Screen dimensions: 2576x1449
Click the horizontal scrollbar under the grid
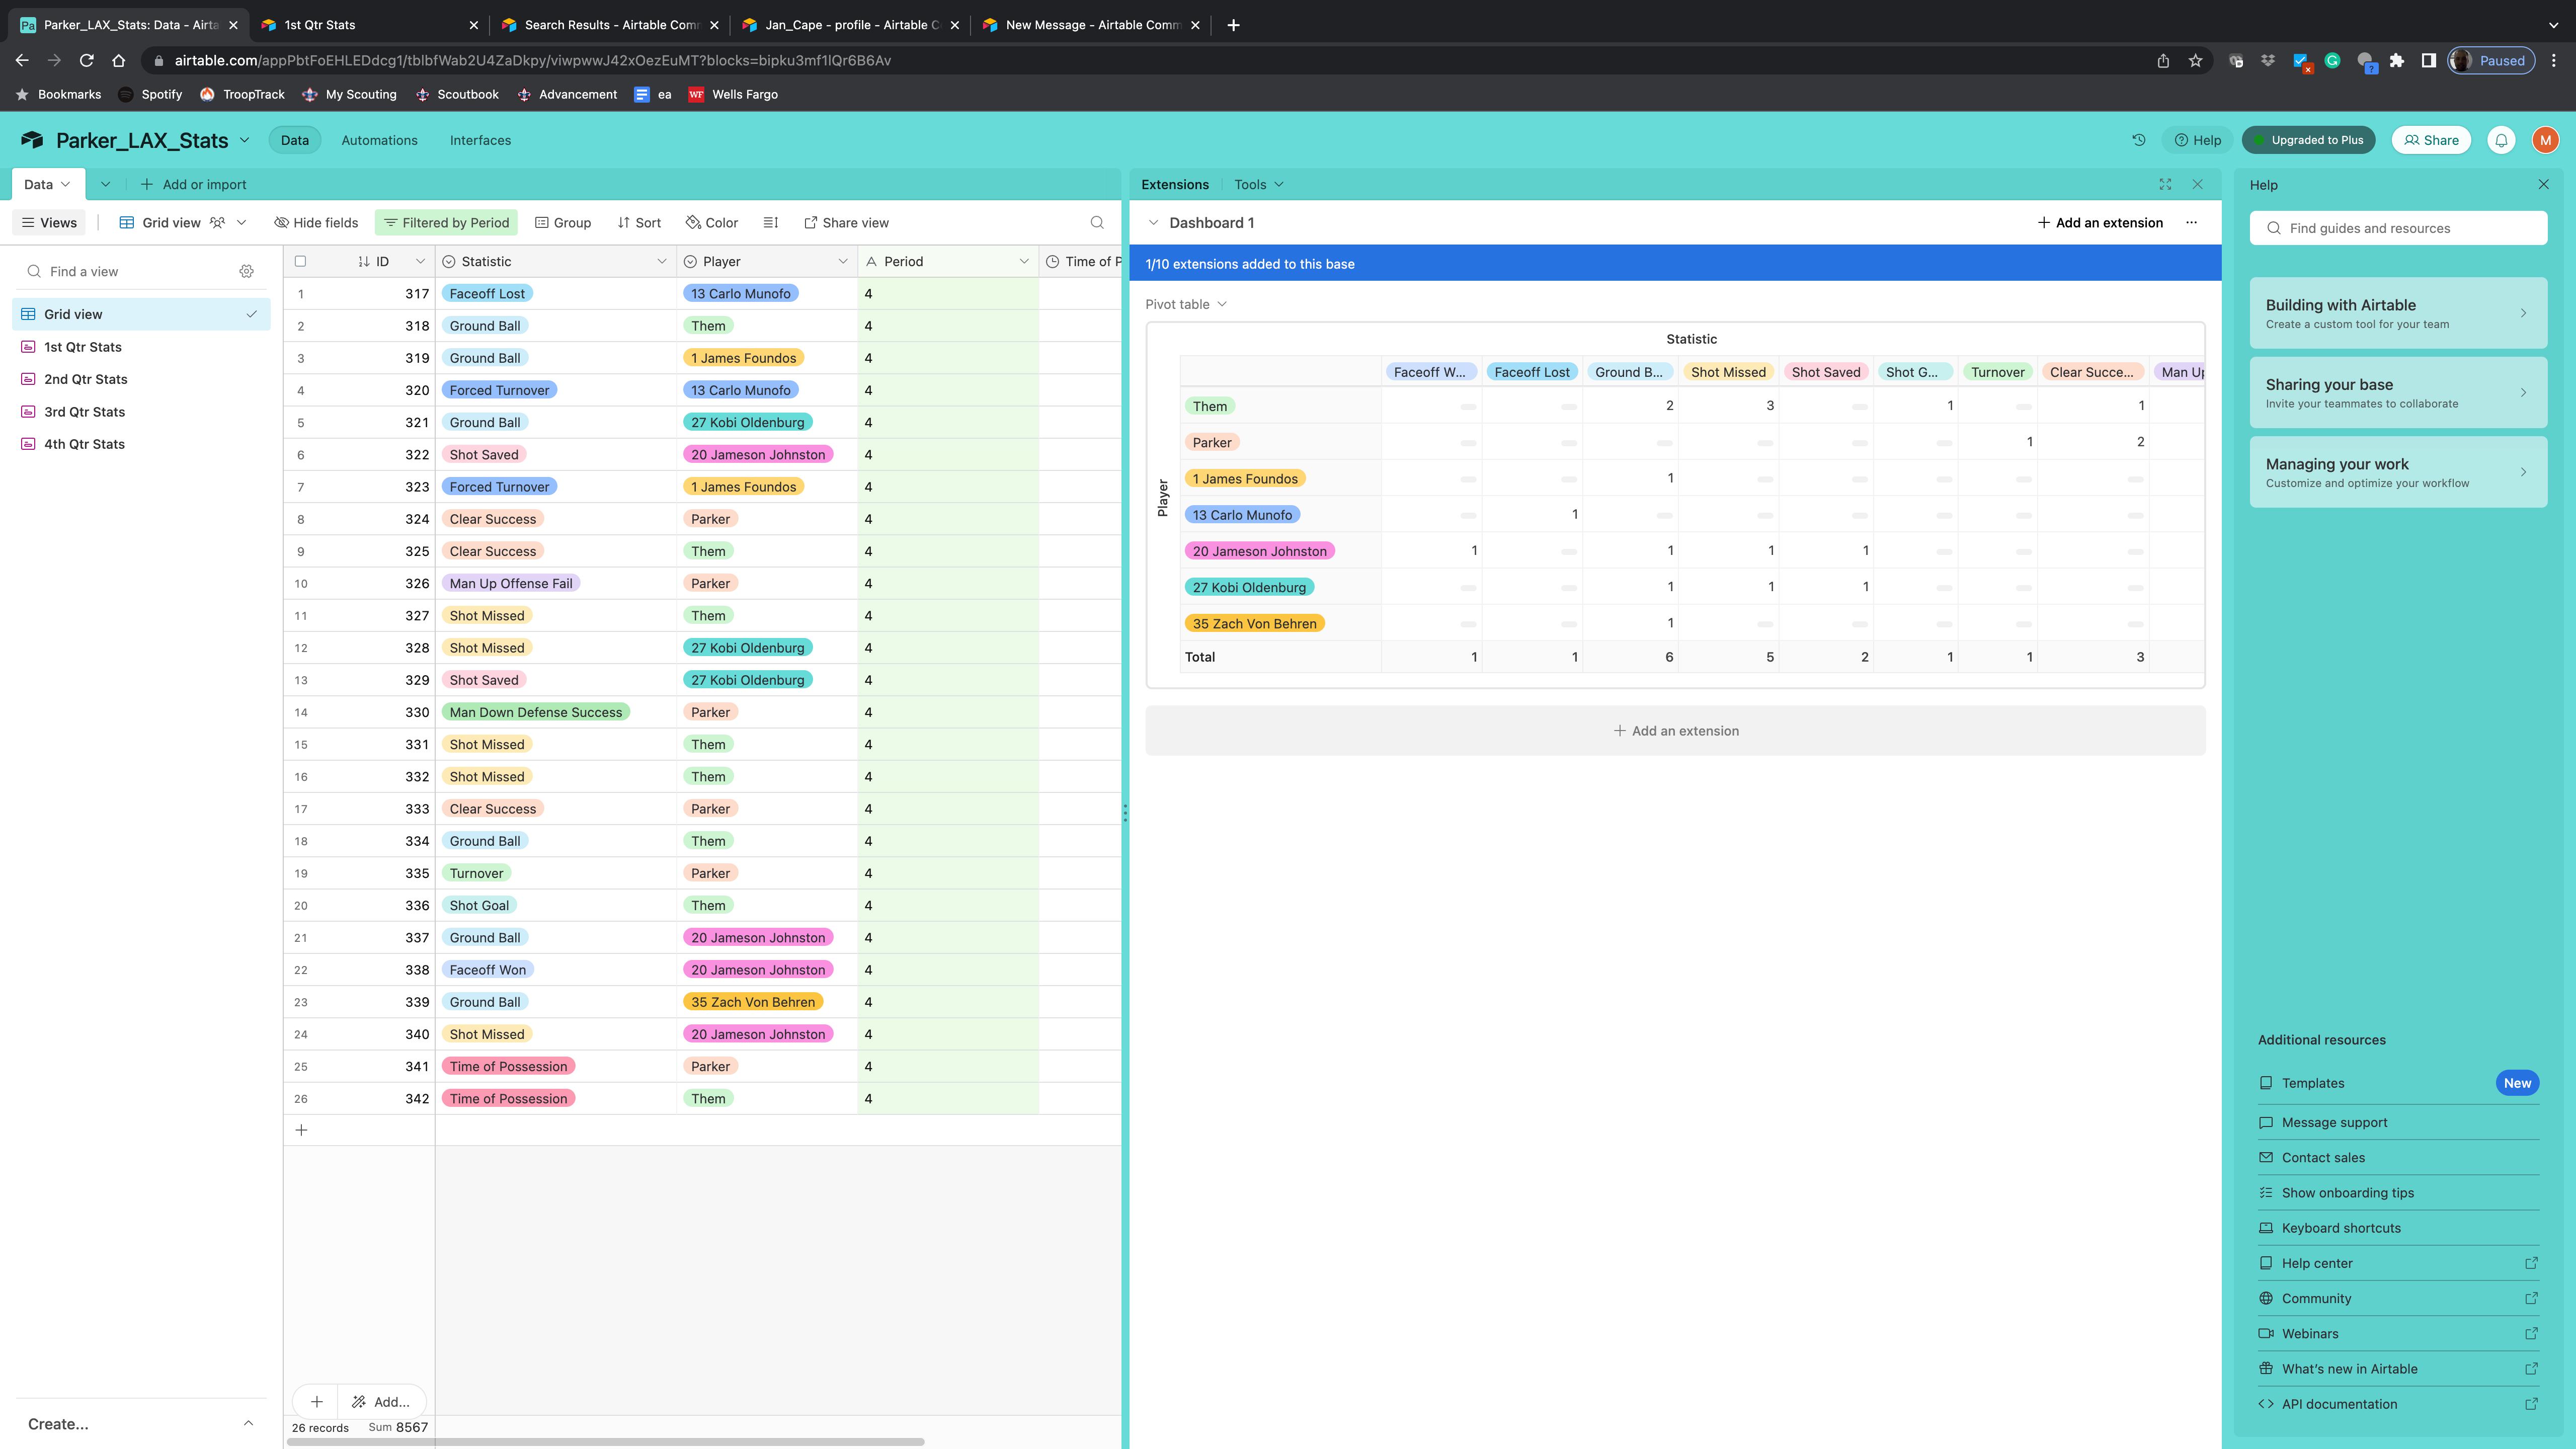pyautogui.click(x=606, y=1441)
